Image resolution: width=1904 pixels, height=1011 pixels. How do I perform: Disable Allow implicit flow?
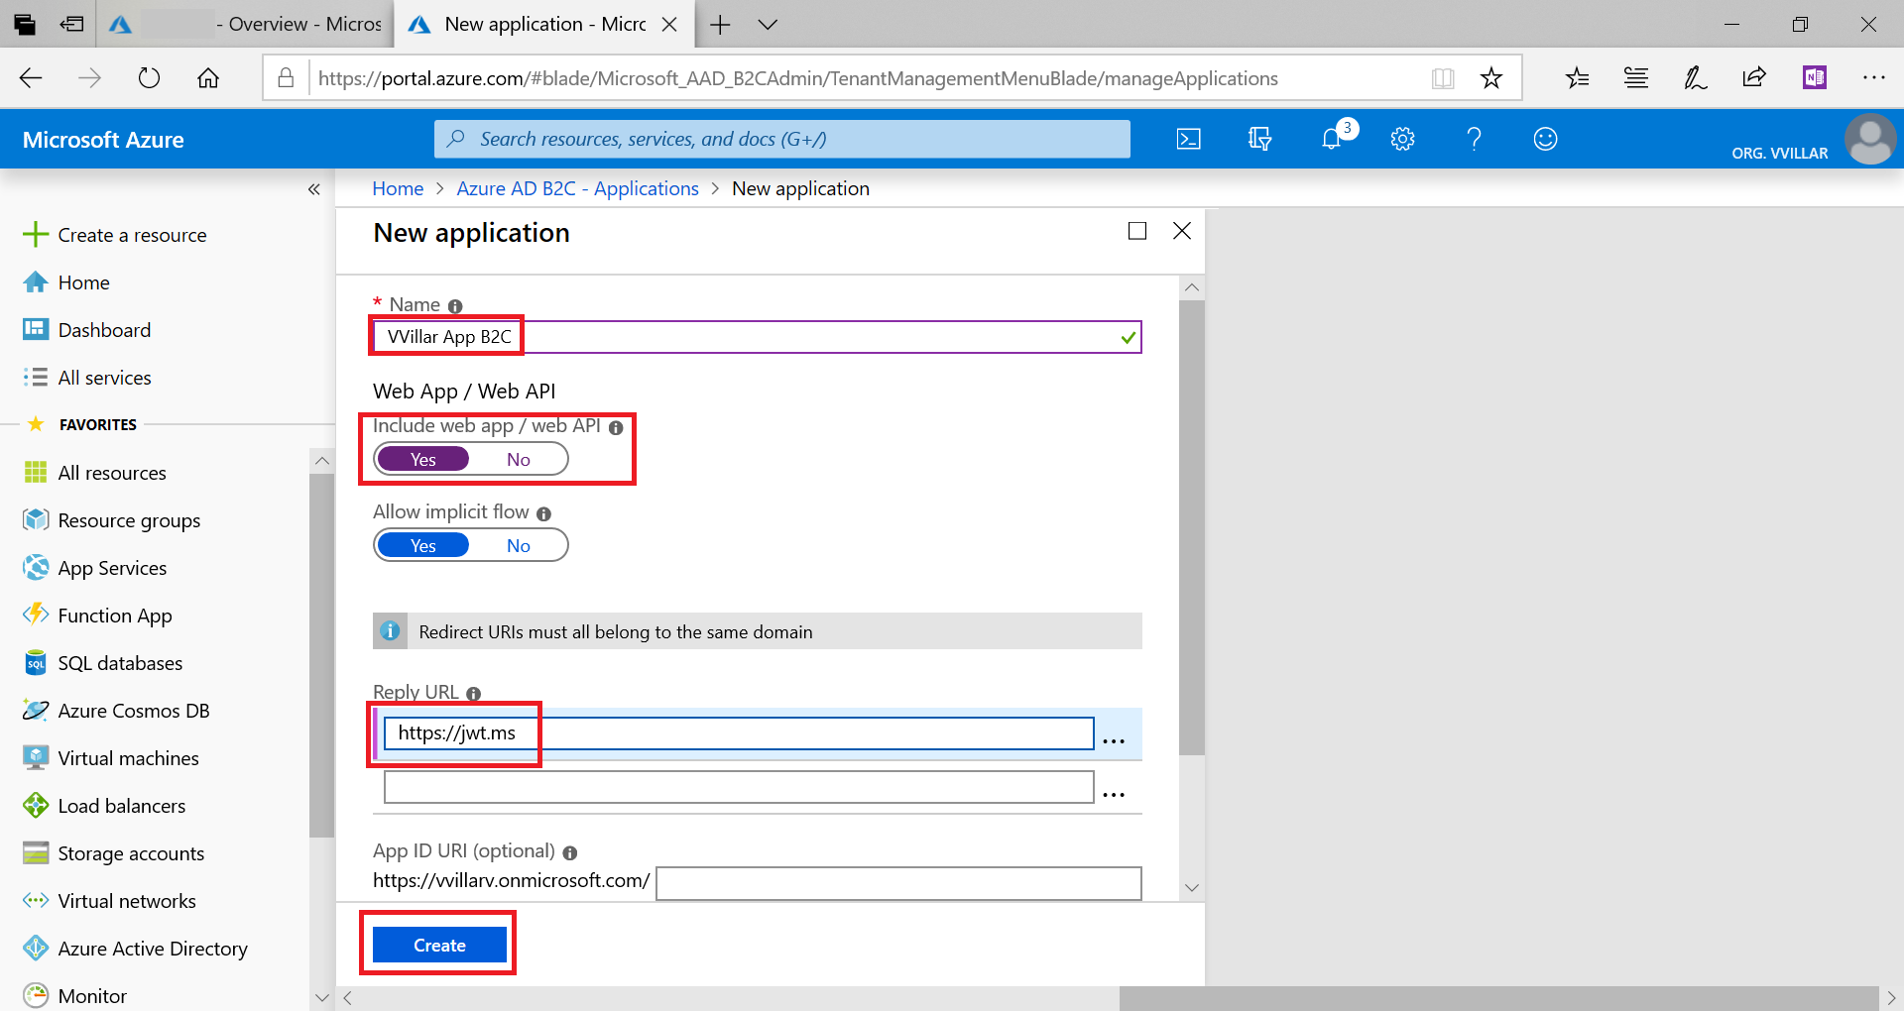point(518,544)
